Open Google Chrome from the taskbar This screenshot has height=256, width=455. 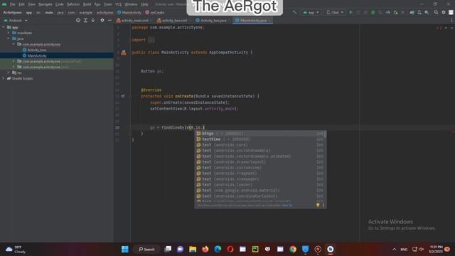[293, 250]
